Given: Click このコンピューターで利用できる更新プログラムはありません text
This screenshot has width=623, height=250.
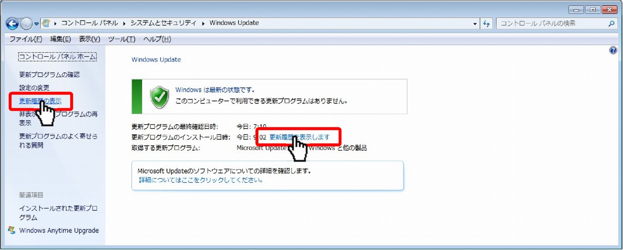Looking at the screenshot, I should point(261,102).
